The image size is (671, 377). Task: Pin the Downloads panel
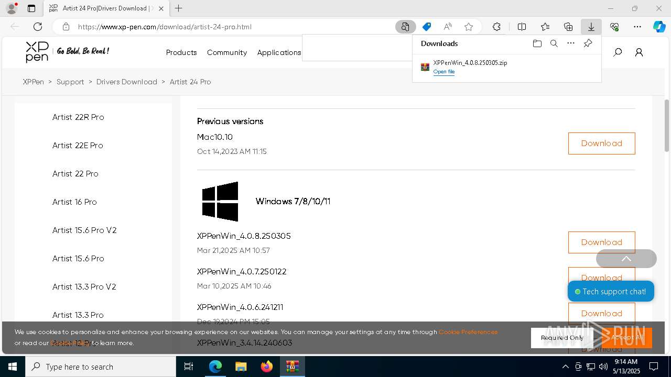[x=588, y=43]
